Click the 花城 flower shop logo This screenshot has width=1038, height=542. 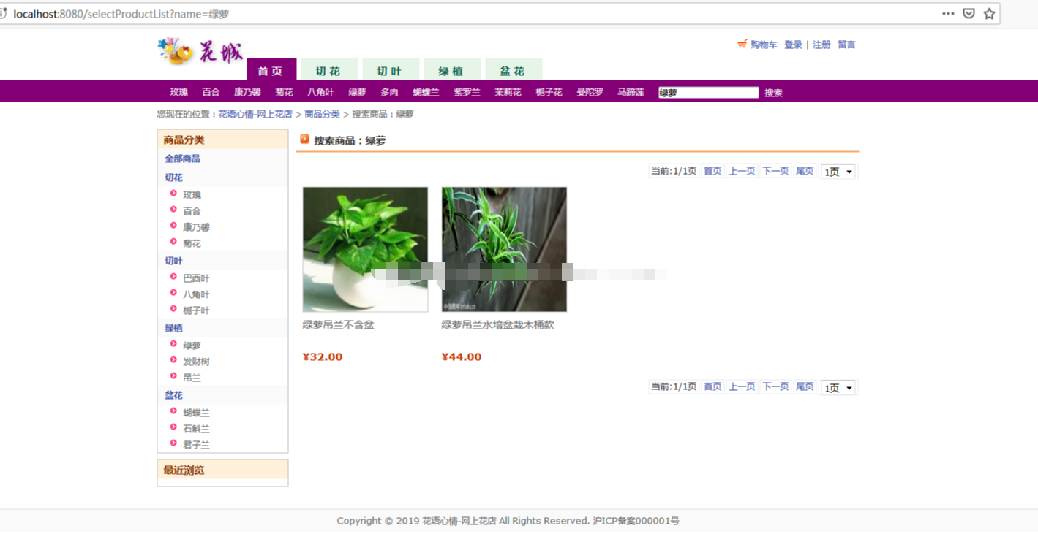(x=200, y=51)
